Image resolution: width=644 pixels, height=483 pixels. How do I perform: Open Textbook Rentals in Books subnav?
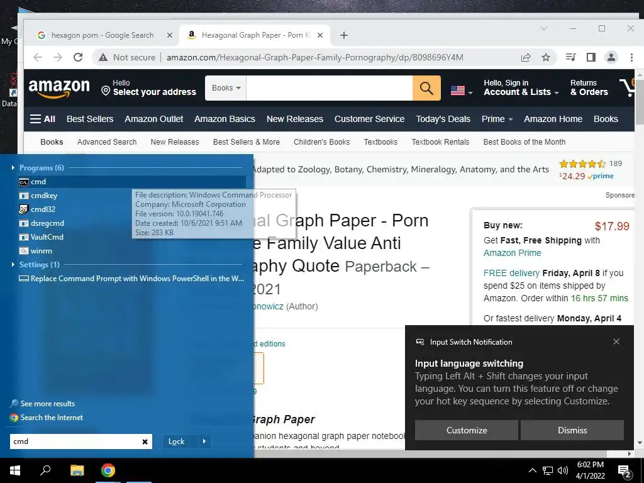440,142
